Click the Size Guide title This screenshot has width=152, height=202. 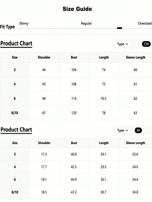pyautogui.click(x=77, y=9)
